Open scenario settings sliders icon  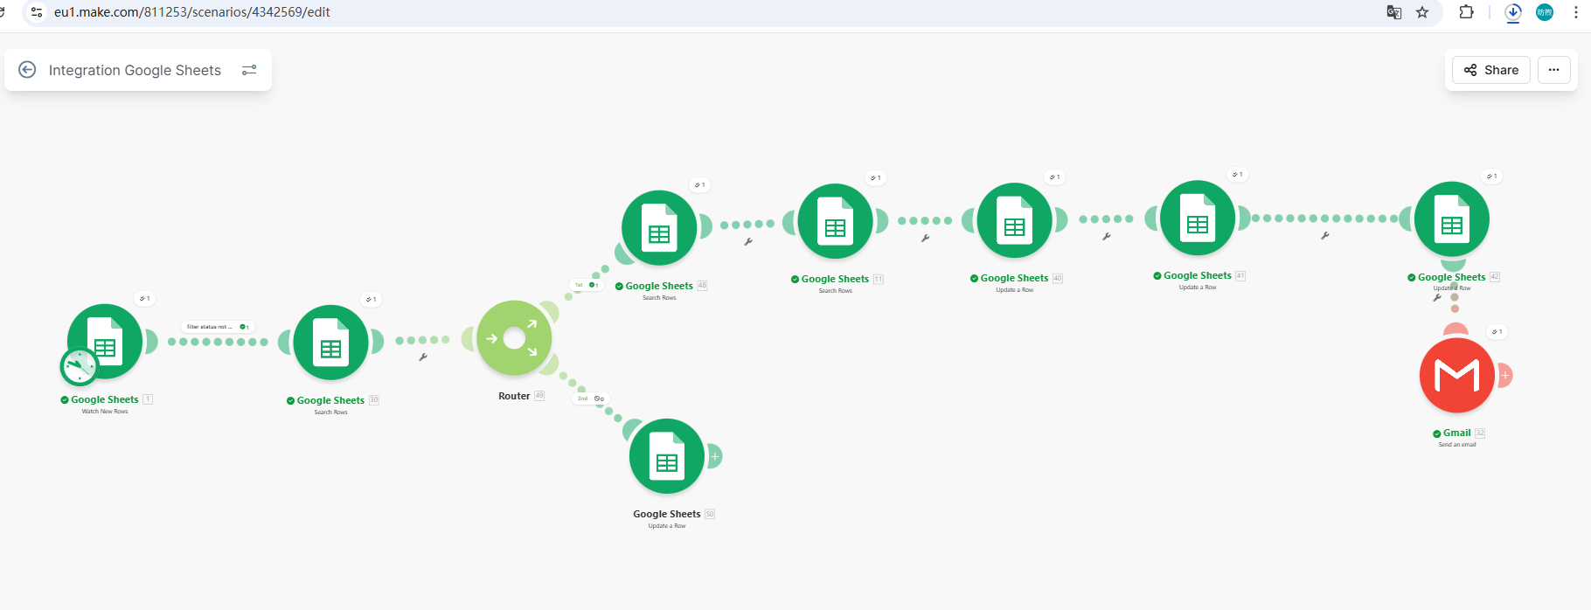tap(249, 70)
